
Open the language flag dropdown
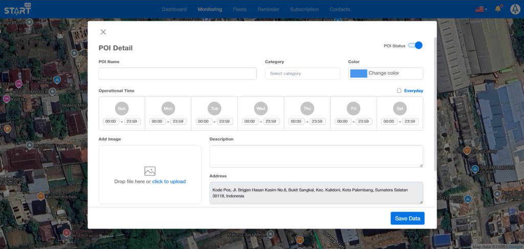tap(481, 9)
